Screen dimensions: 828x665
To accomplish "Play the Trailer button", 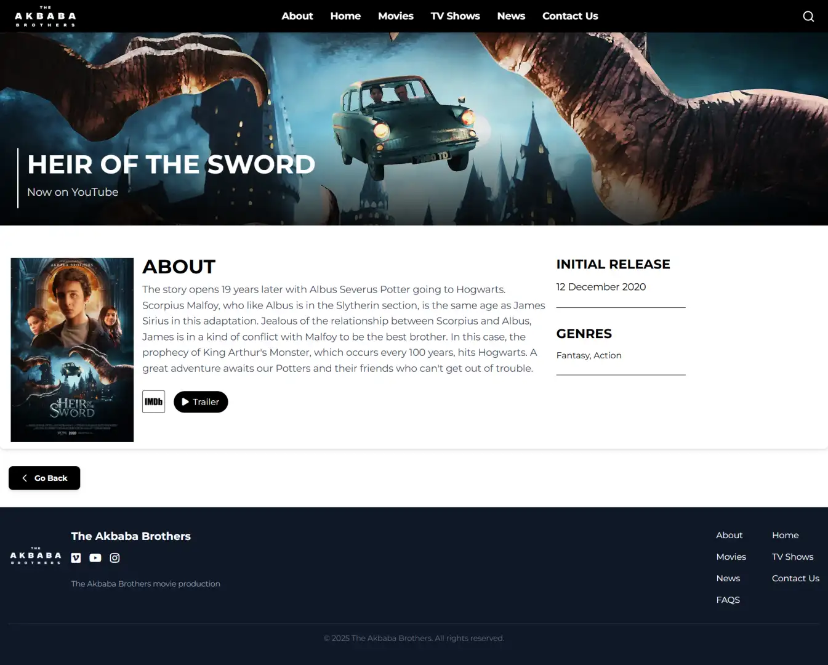I will pyautogui.click(x=201, y=401).
